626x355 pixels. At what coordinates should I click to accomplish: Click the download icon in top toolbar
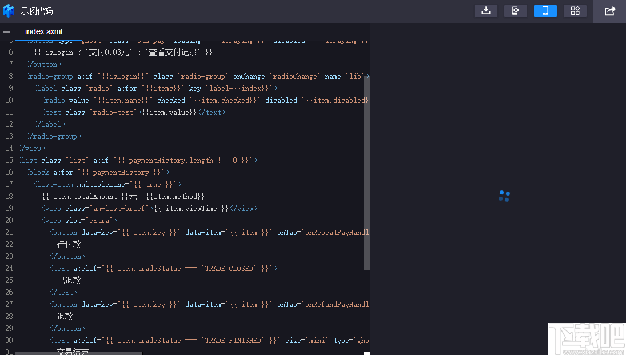pos(485,11)
